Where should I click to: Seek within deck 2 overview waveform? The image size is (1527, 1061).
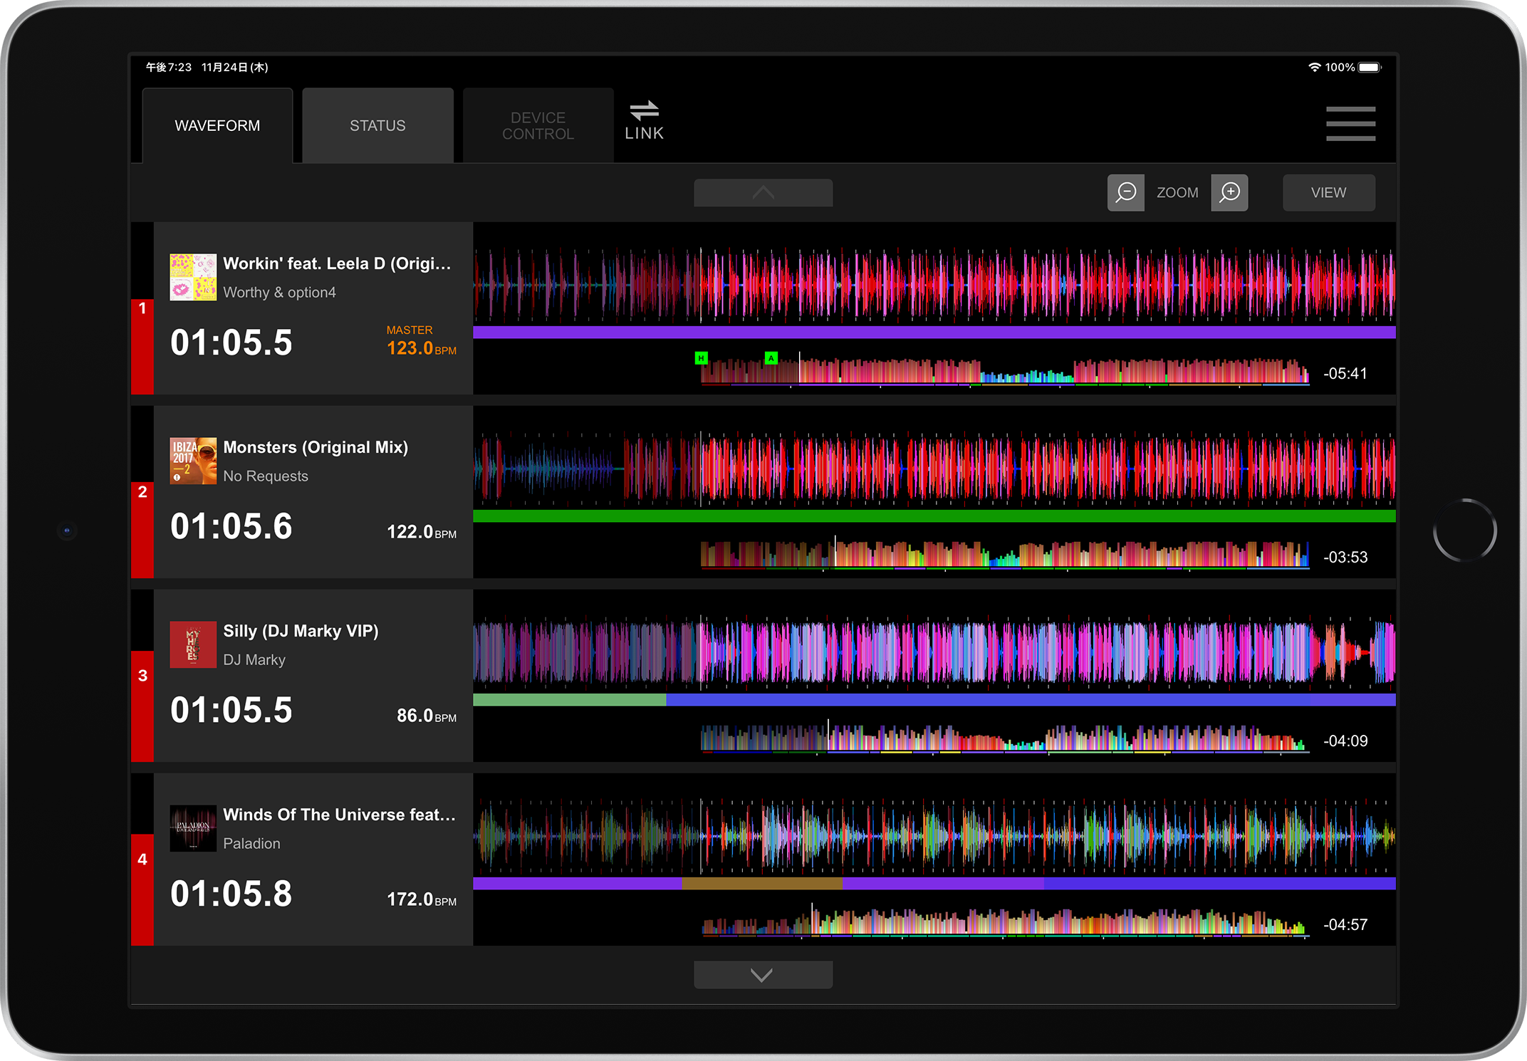click(x=1004, y=555)
